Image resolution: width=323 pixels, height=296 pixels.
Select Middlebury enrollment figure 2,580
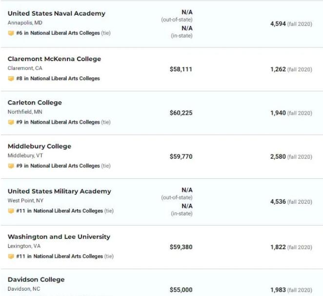point(278,157)
